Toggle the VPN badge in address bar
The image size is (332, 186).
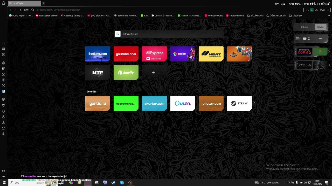tap(27, 10)
